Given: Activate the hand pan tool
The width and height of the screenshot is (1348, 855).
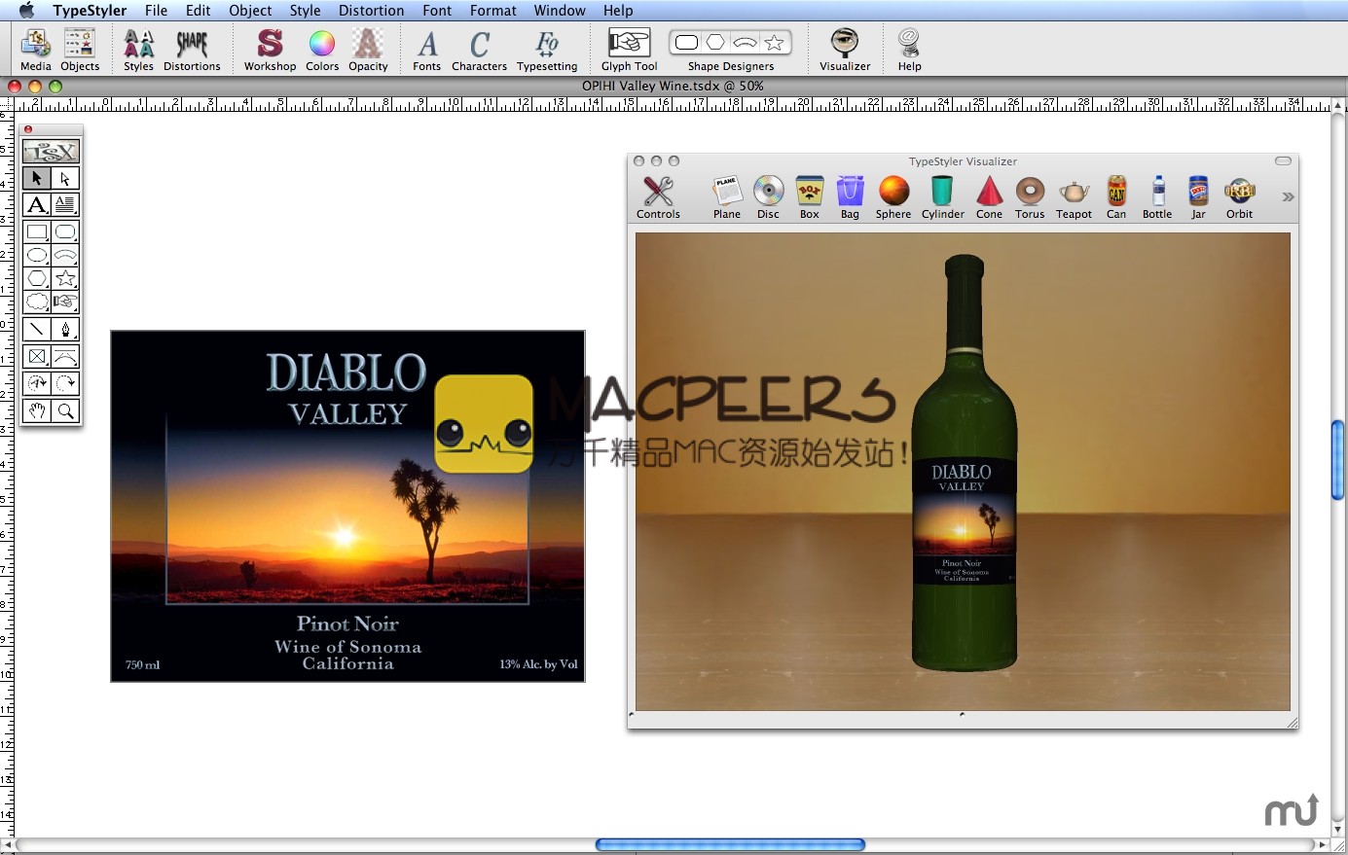Looking at the screenshot, I should pos(37,410).
